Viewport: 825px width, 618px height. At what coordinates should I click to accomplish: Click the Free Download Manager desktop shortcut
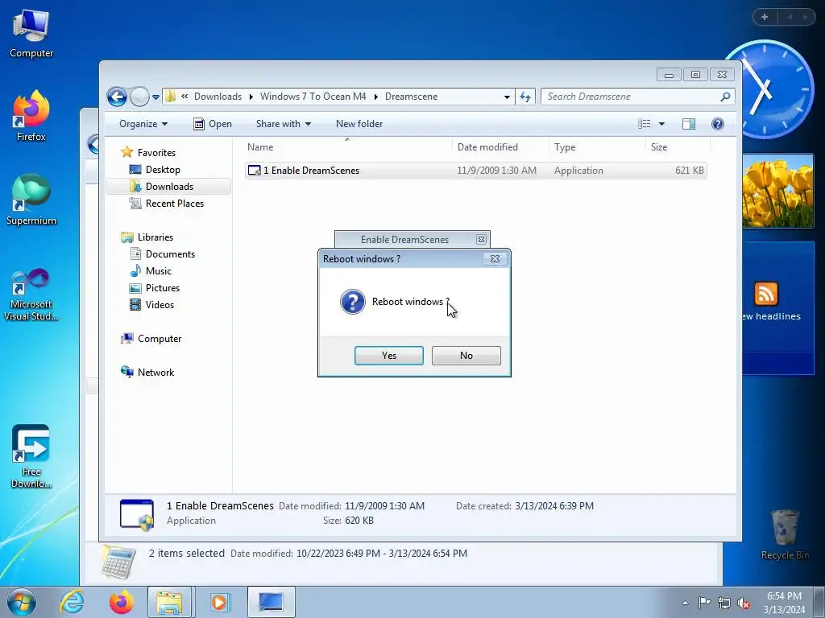31,457
